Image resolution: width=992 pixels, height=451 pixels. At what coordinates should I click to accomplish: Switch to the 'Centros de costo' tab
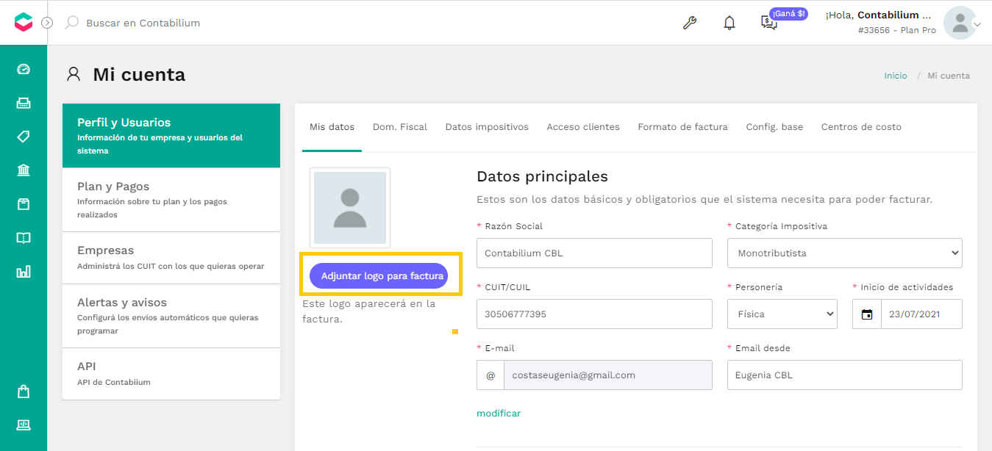(x=861, y=127)
